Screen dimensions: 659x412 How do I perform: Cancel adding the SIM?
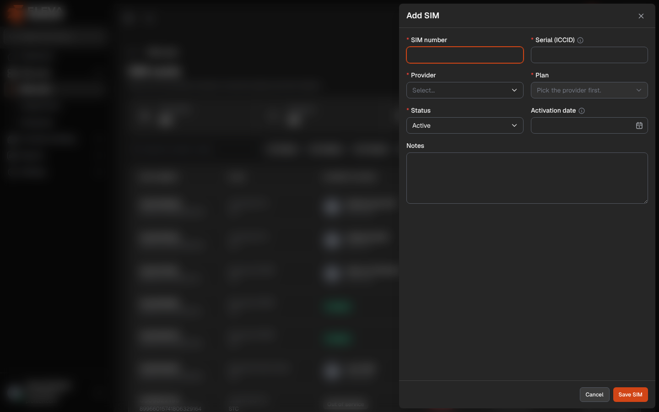point(594,395)
